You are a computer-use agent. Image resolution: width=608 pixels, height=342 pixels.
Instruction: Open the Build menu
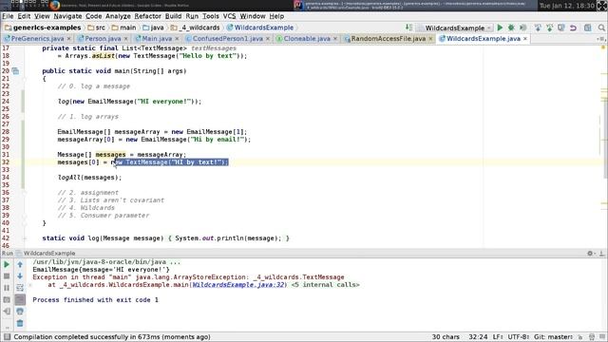pos(173,16)
